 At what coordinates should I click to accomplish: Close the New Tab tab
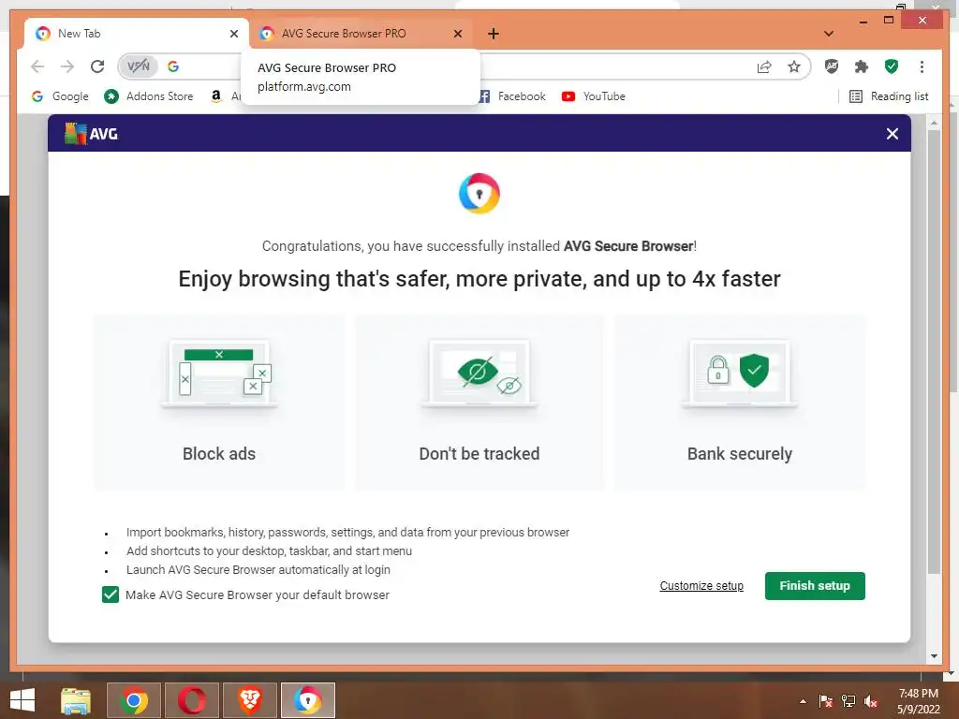(233, 34)
